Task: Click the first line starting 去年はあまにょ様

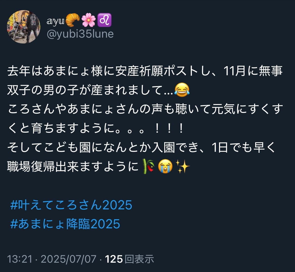Action: pos(145,71)
